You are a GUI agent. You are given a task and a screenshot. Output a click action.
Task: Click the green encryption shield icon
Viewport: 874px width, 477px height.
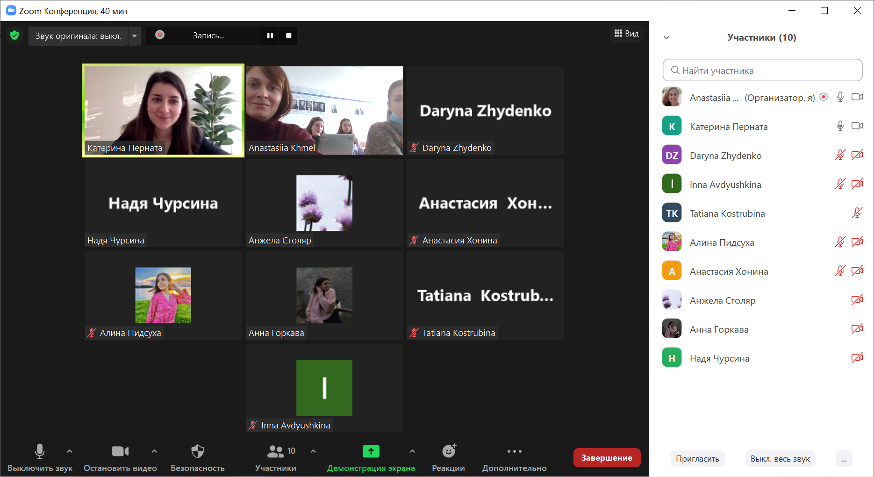tap(14, 36)
